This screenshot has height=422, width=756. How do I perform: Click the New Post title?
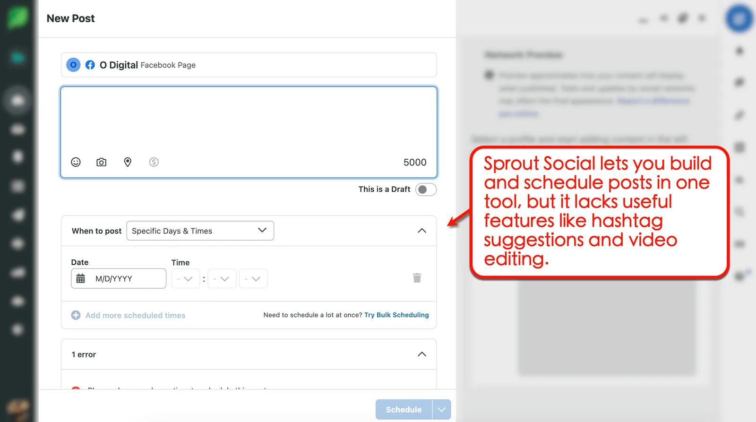(x=70, y=18)
